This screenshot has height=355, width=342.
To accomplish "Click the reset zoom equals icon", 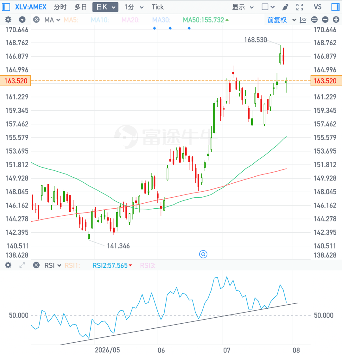I will pos(314,20).
